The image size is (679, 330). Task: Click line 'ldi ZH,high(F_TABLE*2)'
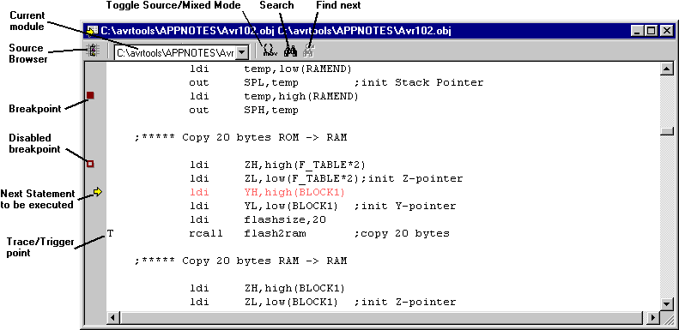pos(277,165)
